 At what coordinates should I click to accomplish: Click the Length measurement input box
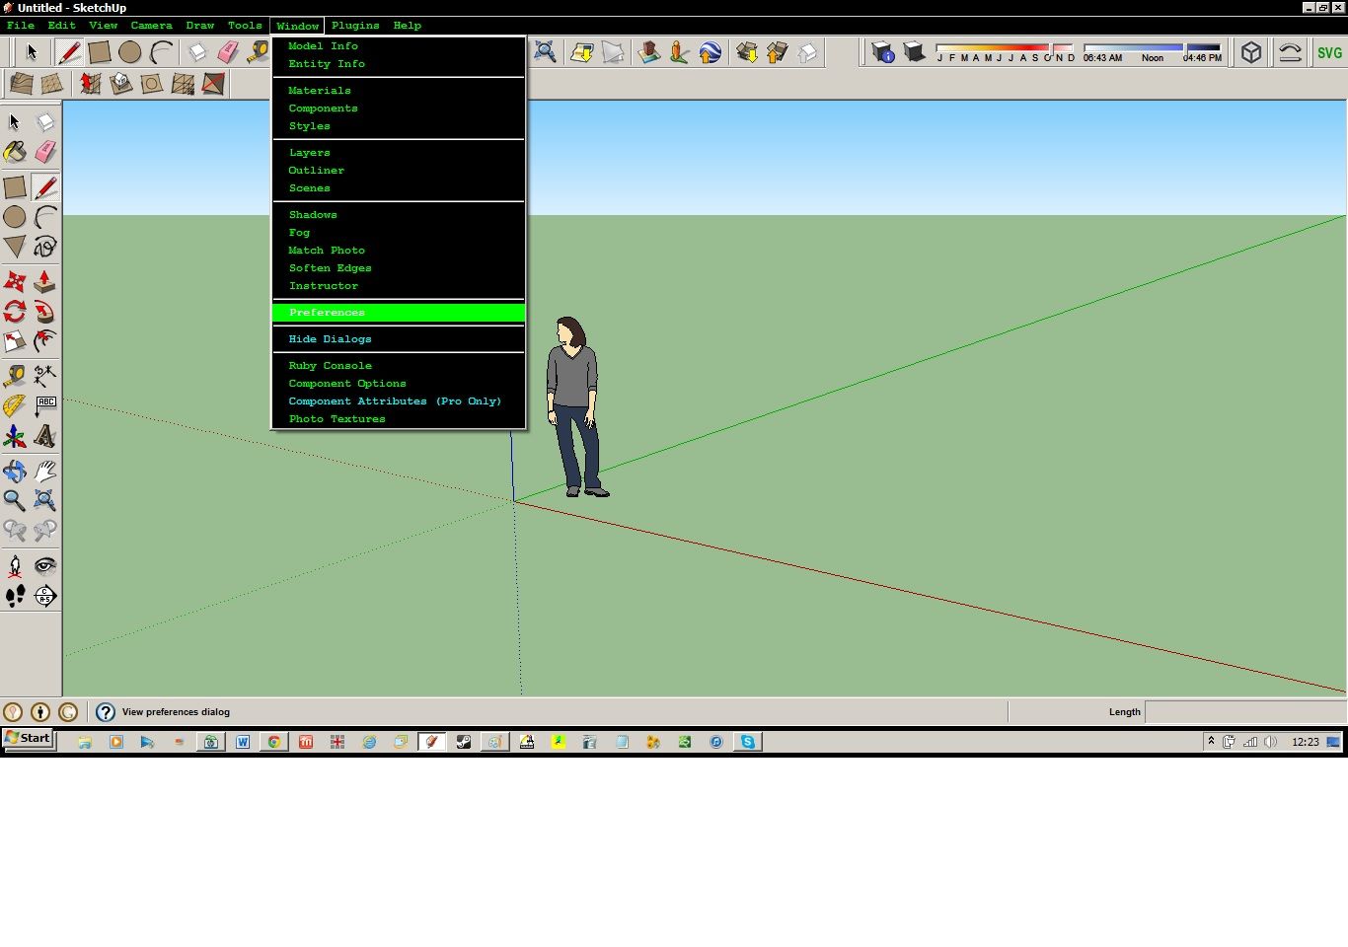tap(1245, 712)
